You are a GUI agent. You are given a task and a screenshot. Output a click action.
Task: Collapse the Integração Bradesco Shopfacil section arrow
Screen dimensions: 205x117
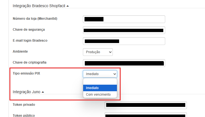tap(68, 6)
